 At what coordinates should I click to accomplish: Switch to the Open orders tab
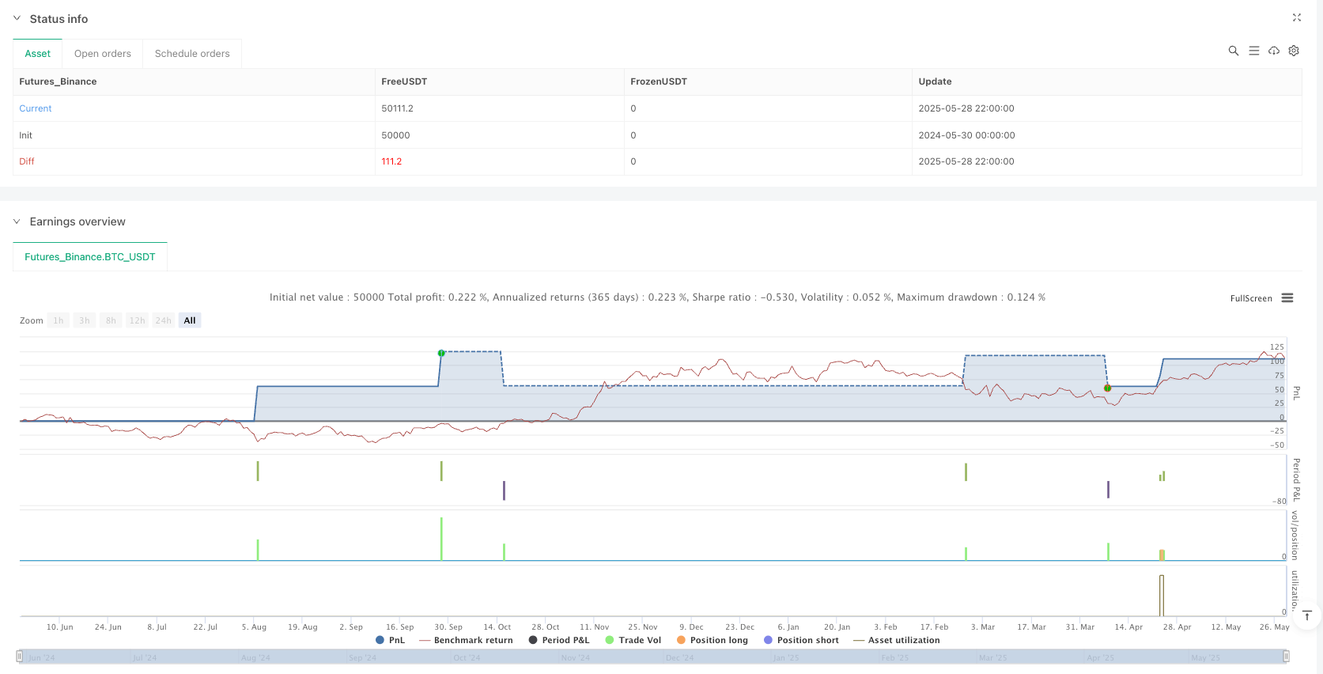tap(103, 54)
